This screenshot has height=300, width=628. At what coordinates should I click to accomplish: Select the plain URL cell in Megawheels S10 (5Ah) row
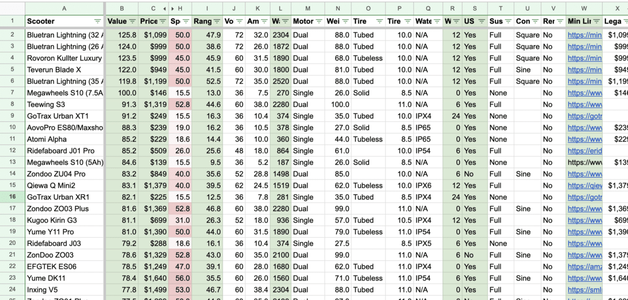585,162
